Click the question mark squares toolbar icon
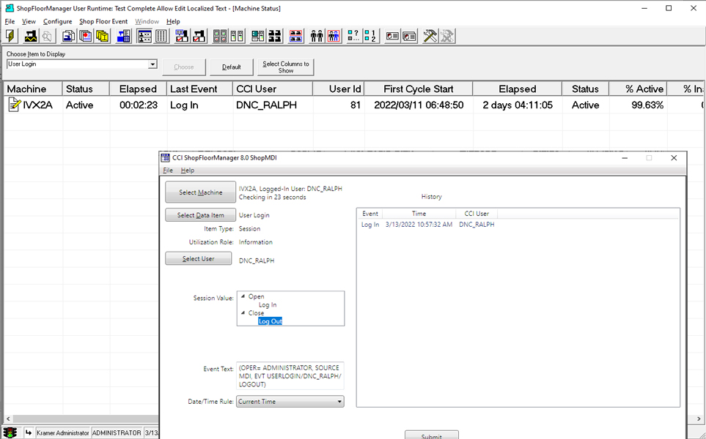Image resolution: width=706 pixels, height=439 pixels. [x=354, y=36]
